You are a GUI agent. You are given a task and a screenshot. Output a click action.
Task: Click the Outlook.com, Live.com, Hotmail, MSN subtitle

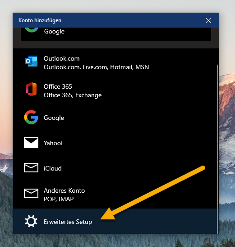(x=96, y=67)
